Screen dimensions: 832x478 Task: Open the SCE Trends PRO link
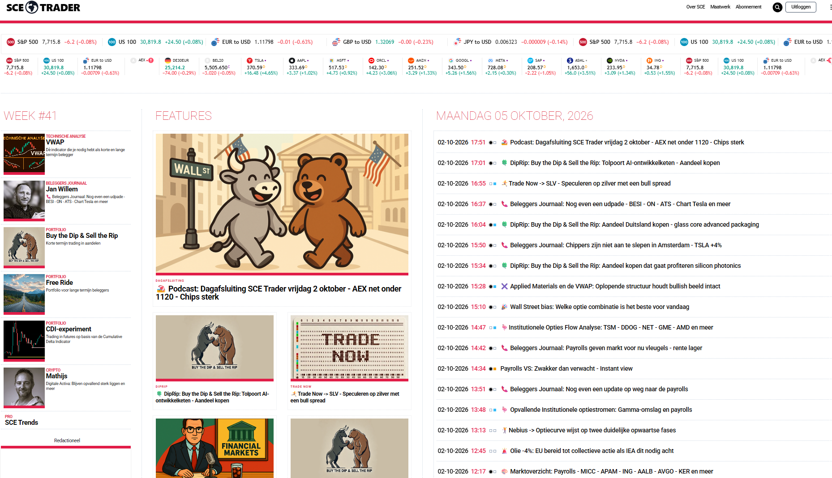[x=21, y=423]
